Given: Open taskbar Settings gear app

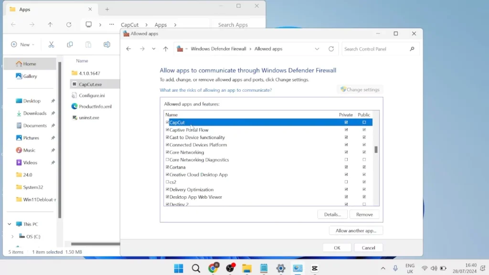Looking at the screenshot, I should (x=281, y=268).
